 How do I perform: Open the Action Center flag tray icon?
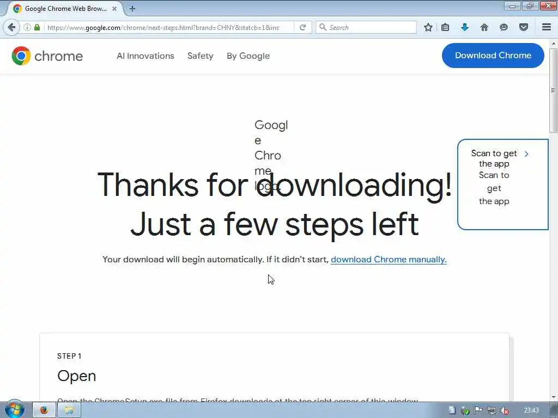pyautogui.click(x=478, y=410)
